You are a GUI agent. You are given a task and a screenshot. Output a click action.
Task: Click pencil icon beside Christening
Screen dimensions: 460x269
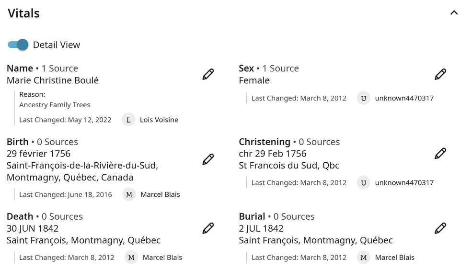(440, 153)
